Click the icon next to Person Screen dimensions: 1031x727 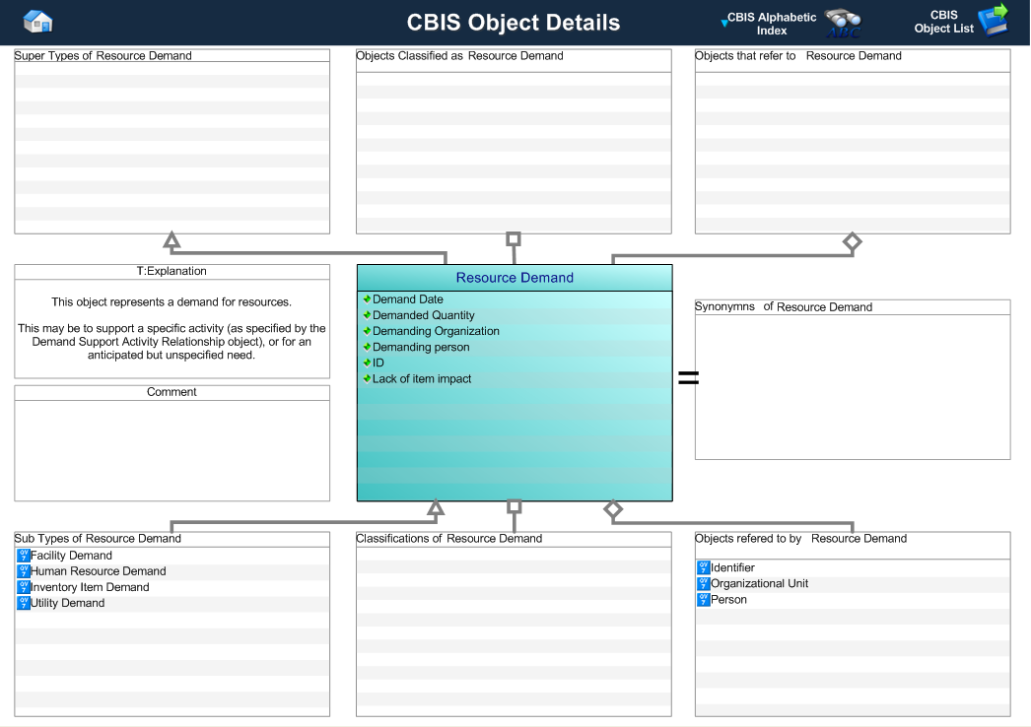[x=704, y=600]
